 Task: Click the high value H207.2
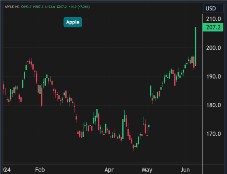[x=38, y=7]
